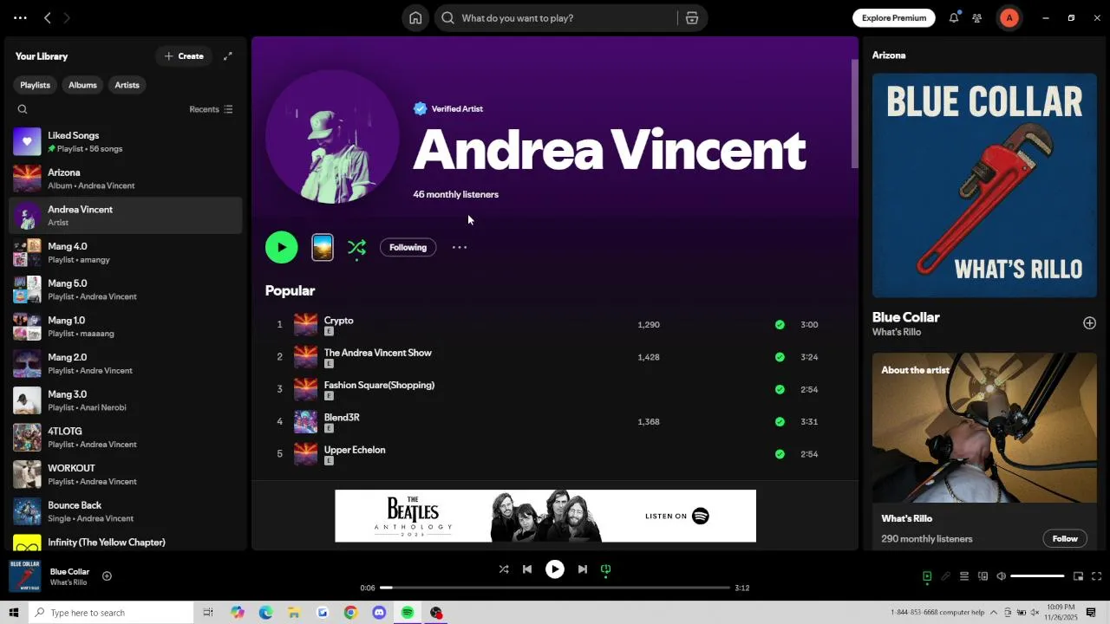This screenshot has height=624, width=1110.
Task: Play the current track in player bar
Action: [x=555, y=569]
